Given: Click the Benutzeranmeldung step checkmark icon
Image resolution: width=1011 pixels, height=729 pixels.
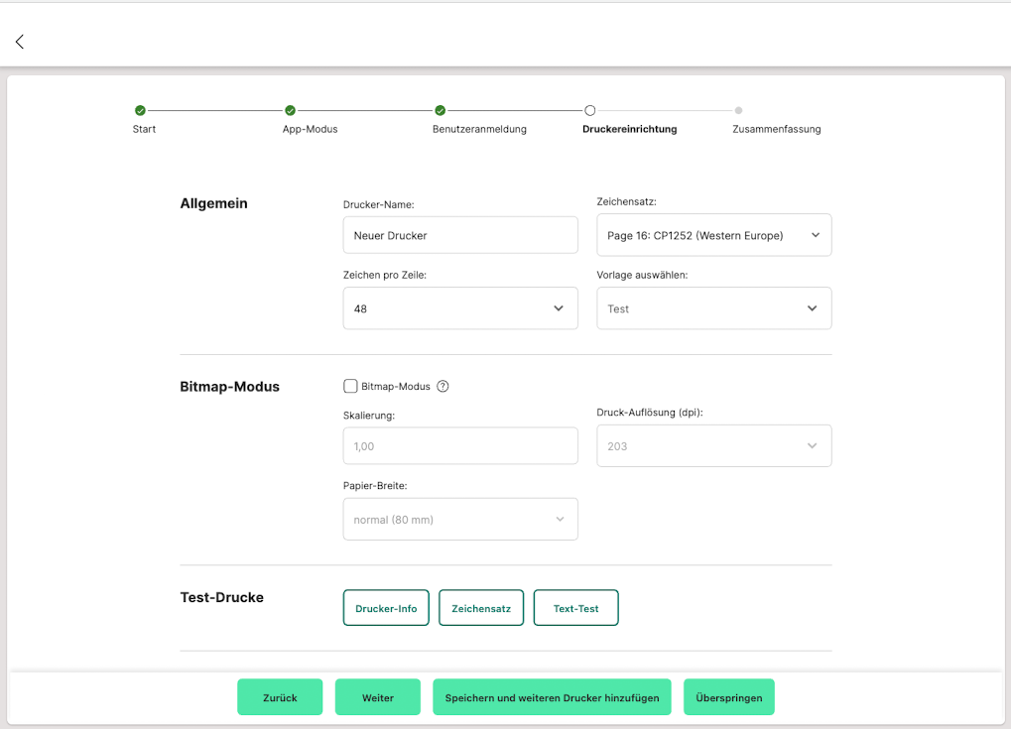Looking at the screenshot, I should [x=440, y=111].
